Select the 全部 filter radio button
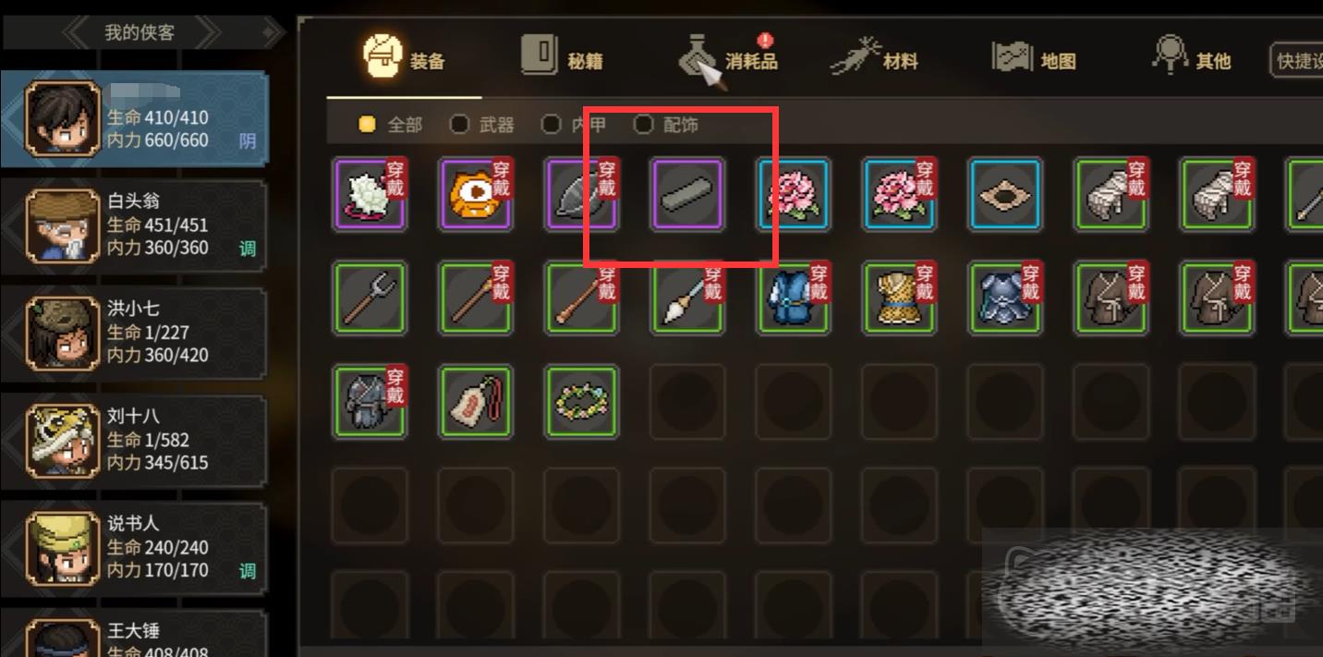The height and width of the screenshot is (657, 1323). [x=367, y=125]
